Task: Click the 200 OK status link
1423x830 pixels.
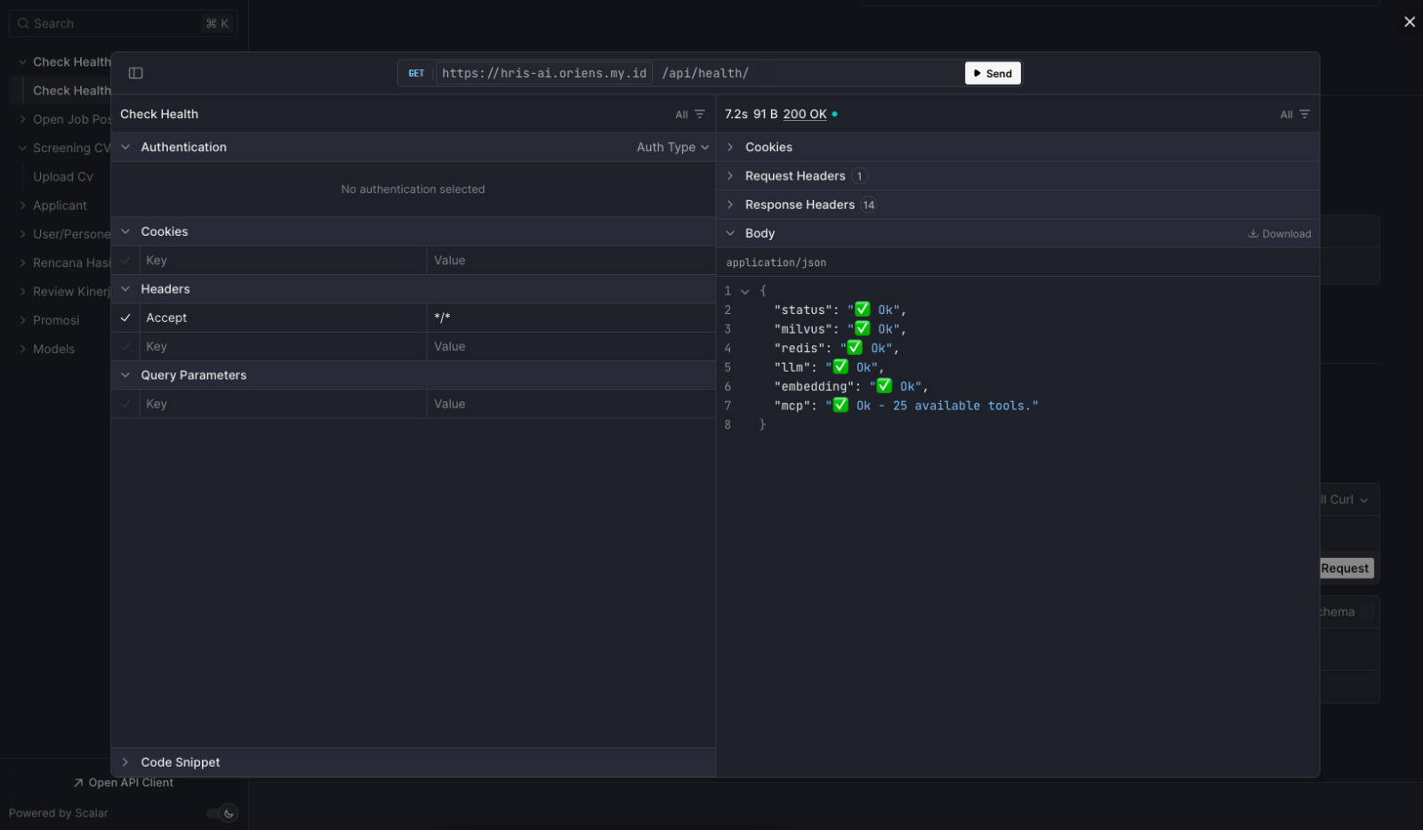Action: pyautogui.click(x=805, y=114)
